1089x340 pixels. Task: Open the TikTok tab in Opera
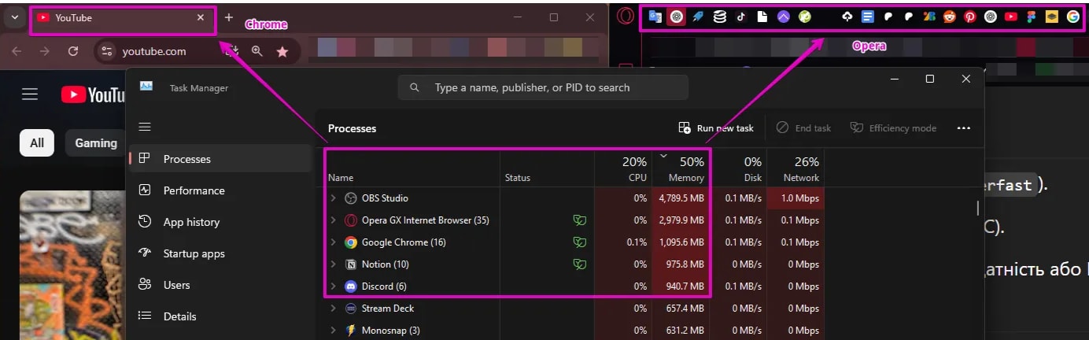coord(740,17)
